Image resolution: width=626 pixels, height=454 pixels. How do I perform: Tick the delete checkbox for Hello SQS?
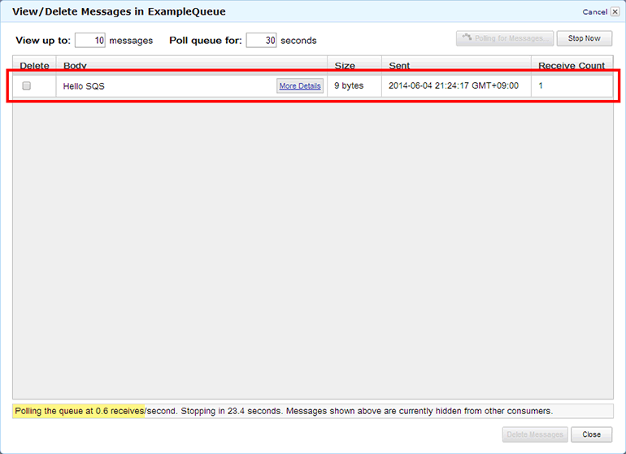26,85
